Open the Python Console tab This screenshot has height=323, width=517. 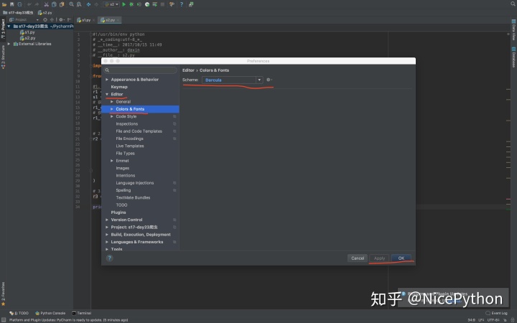50,313
